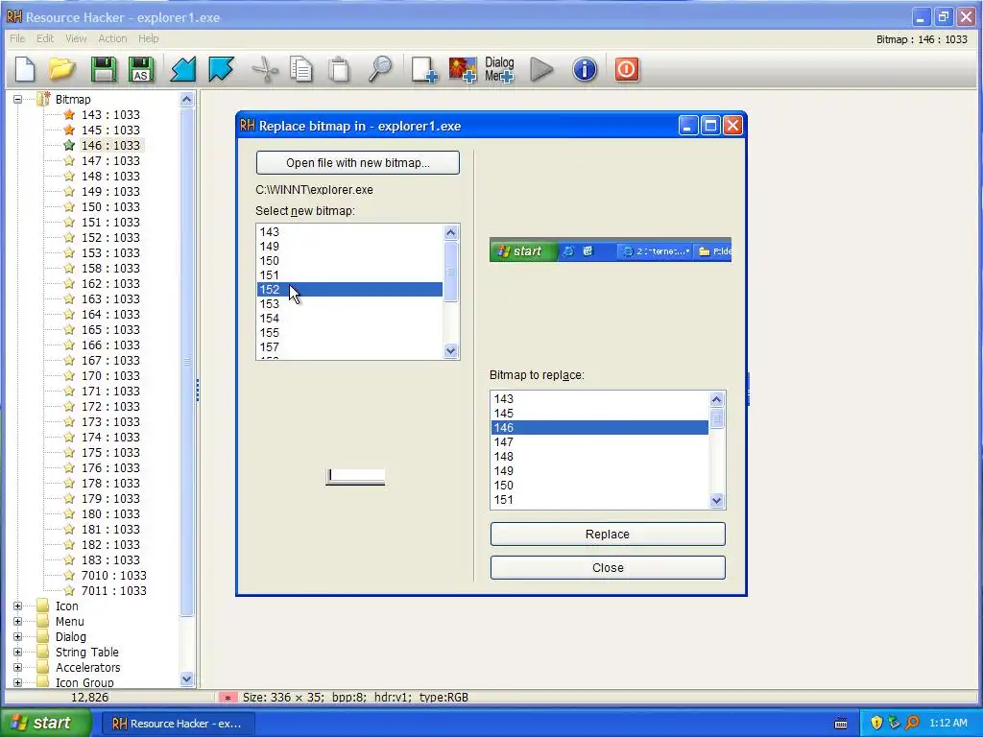Open the View menu
The width and height of the screenshot is (983, 737).
[x=76, y=38]
